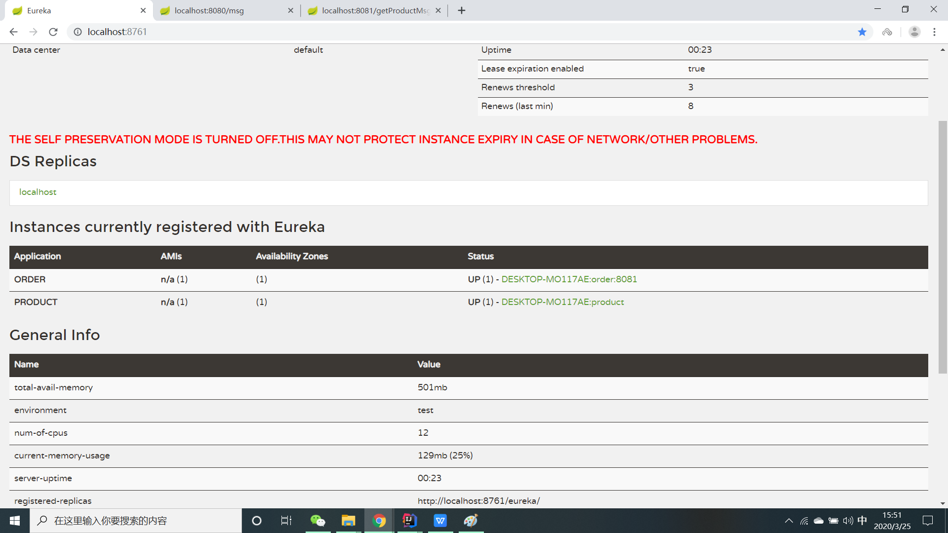Click the Status column header
This screenshot has height=533, width=948.
point(480,256)
